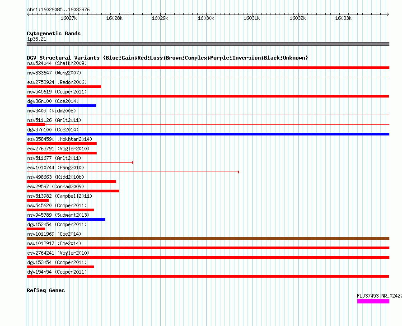Click the blue nsv945789 (Sudmant2013) gain bar
The width and height of the screenshot is (402, 326).
coord(66,219)
